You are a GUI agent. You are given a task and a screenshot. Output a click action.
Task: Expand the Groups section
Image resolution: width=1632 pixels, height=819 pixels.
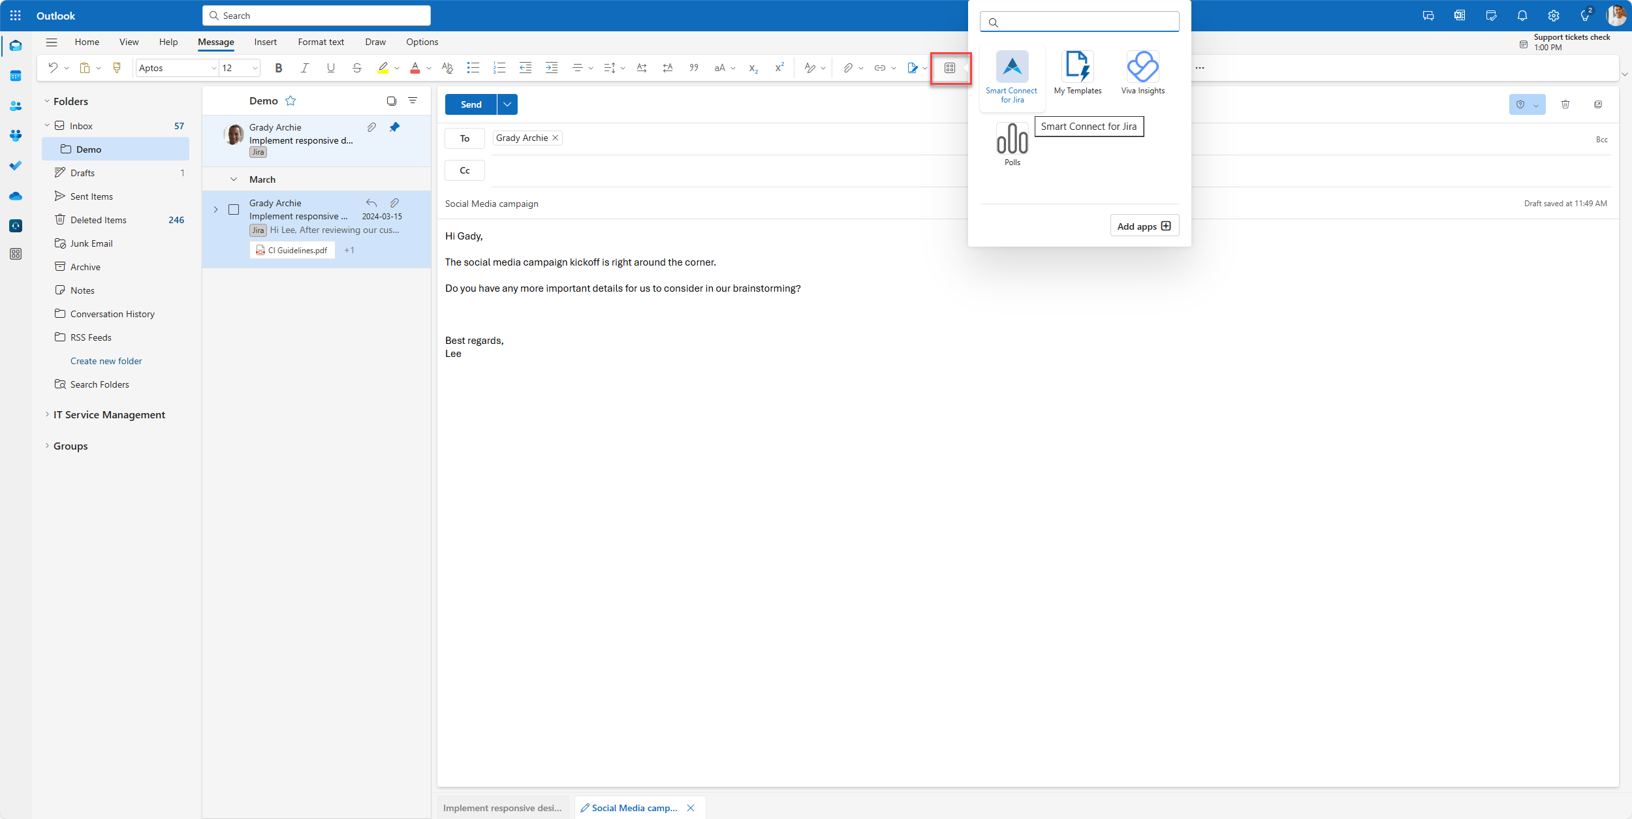(47, 446)
